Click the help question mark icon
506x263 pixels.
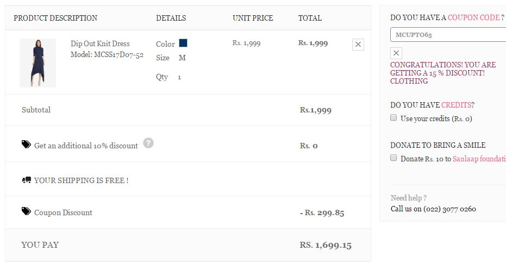[148, 143]
